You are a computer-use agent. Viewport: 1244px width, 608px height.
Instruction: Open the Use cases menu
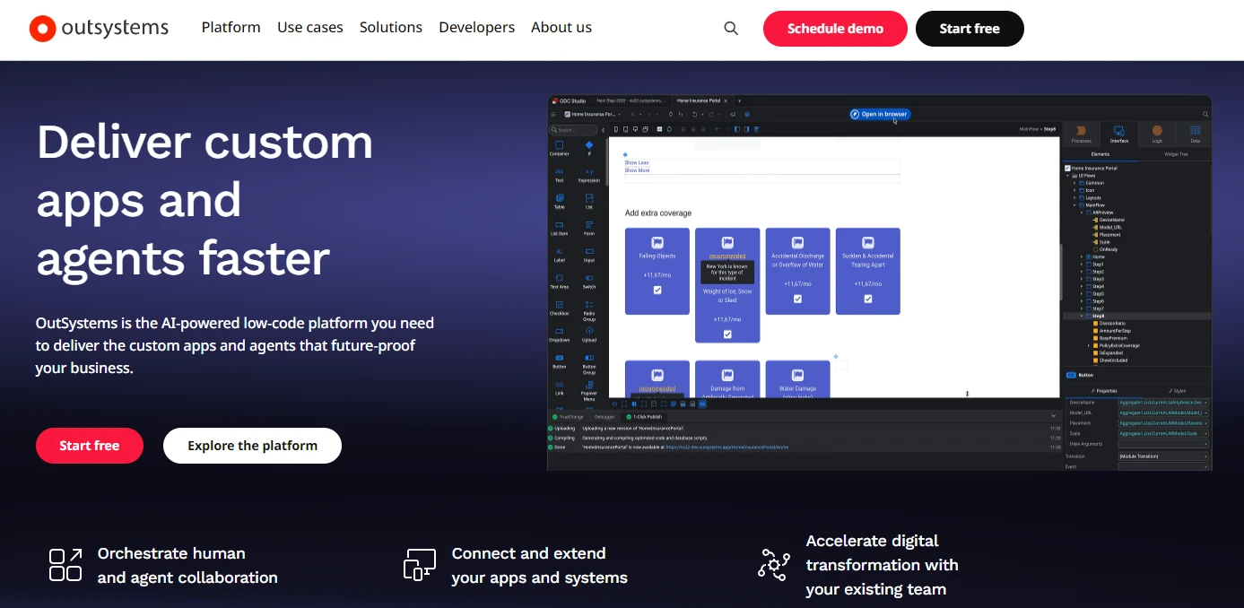tap(310, 28)
